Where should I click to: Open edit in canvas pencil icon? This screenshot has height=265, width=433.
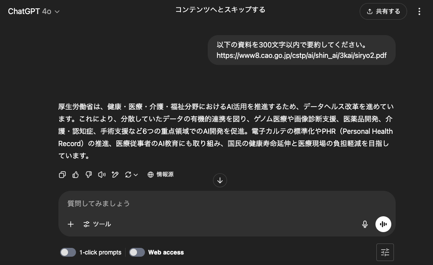click(x=115, y=175)
